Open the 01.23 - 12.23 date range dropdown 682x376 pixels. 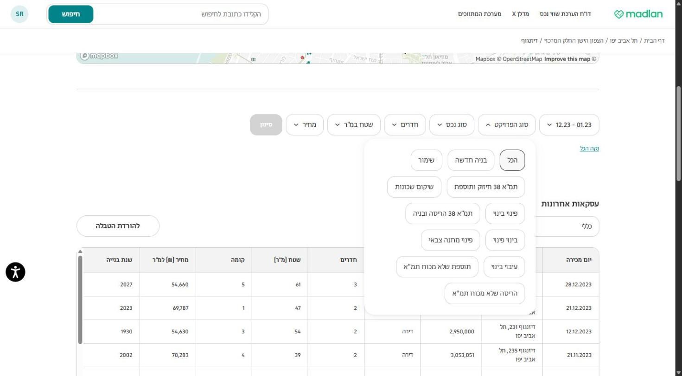click(569, 125)
